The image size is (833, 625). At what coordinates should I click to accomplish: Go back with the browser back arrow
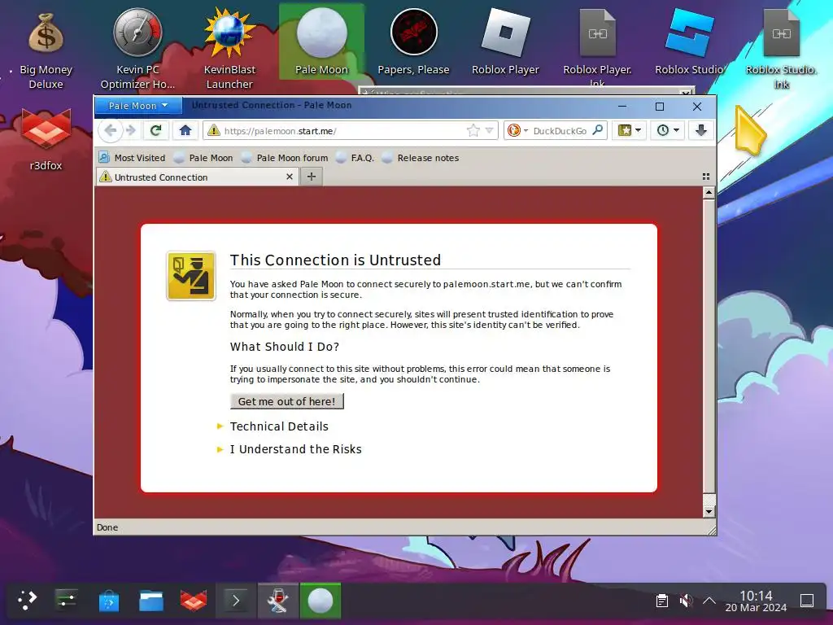[111, 130]
